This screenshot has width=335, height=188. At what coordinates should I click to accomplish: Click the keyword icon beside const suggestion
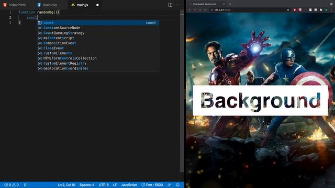pyautogui.click(x=40, y=22)
